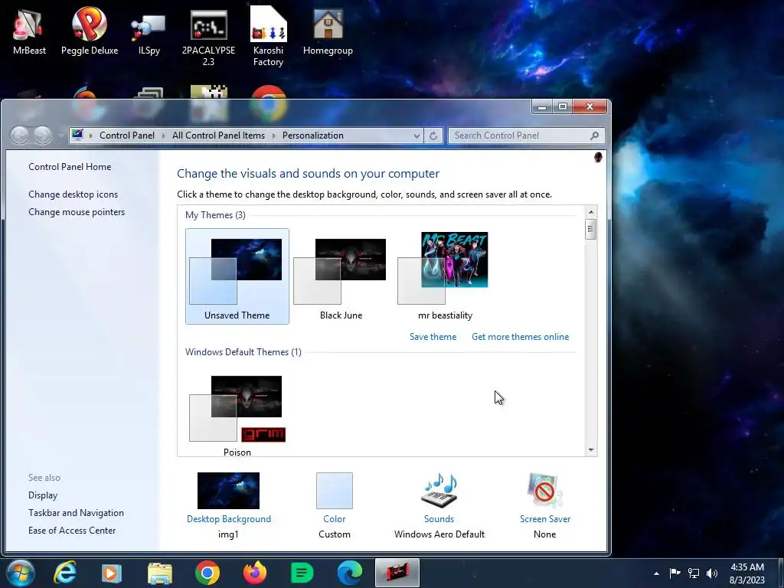Apply the Black June theme
Screen dimensions: 784x588
341,276
